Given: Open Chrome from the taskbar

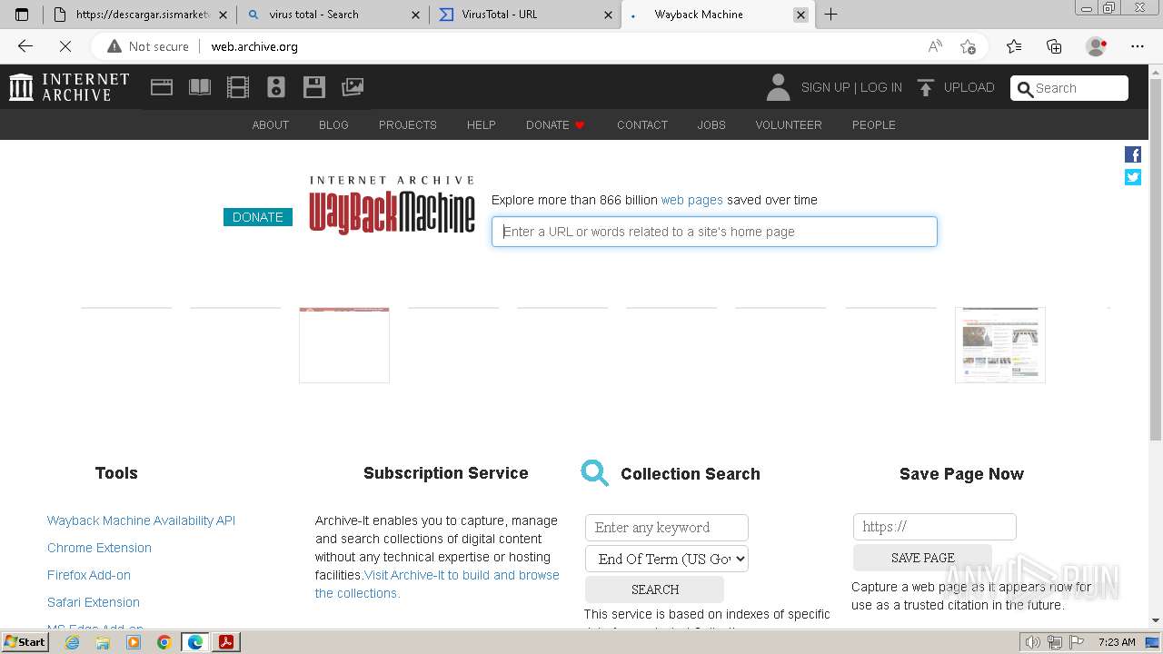Looking at the screenshot, I should [164, 642].
